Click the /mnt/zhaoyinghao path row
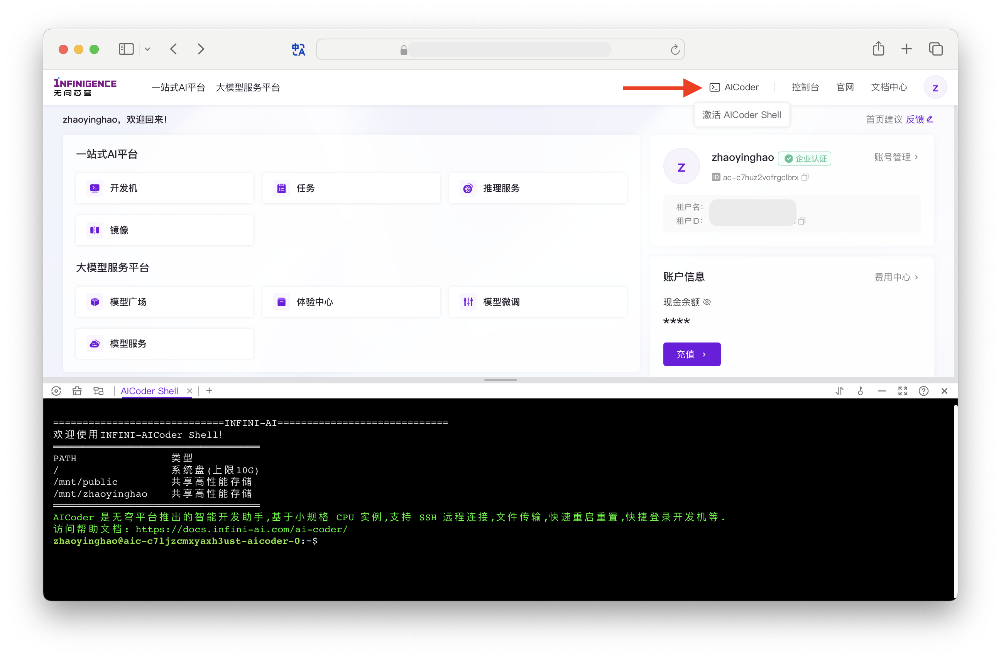Image resolution: width=1001 pixels, height=658 pixels. (153, 494)
